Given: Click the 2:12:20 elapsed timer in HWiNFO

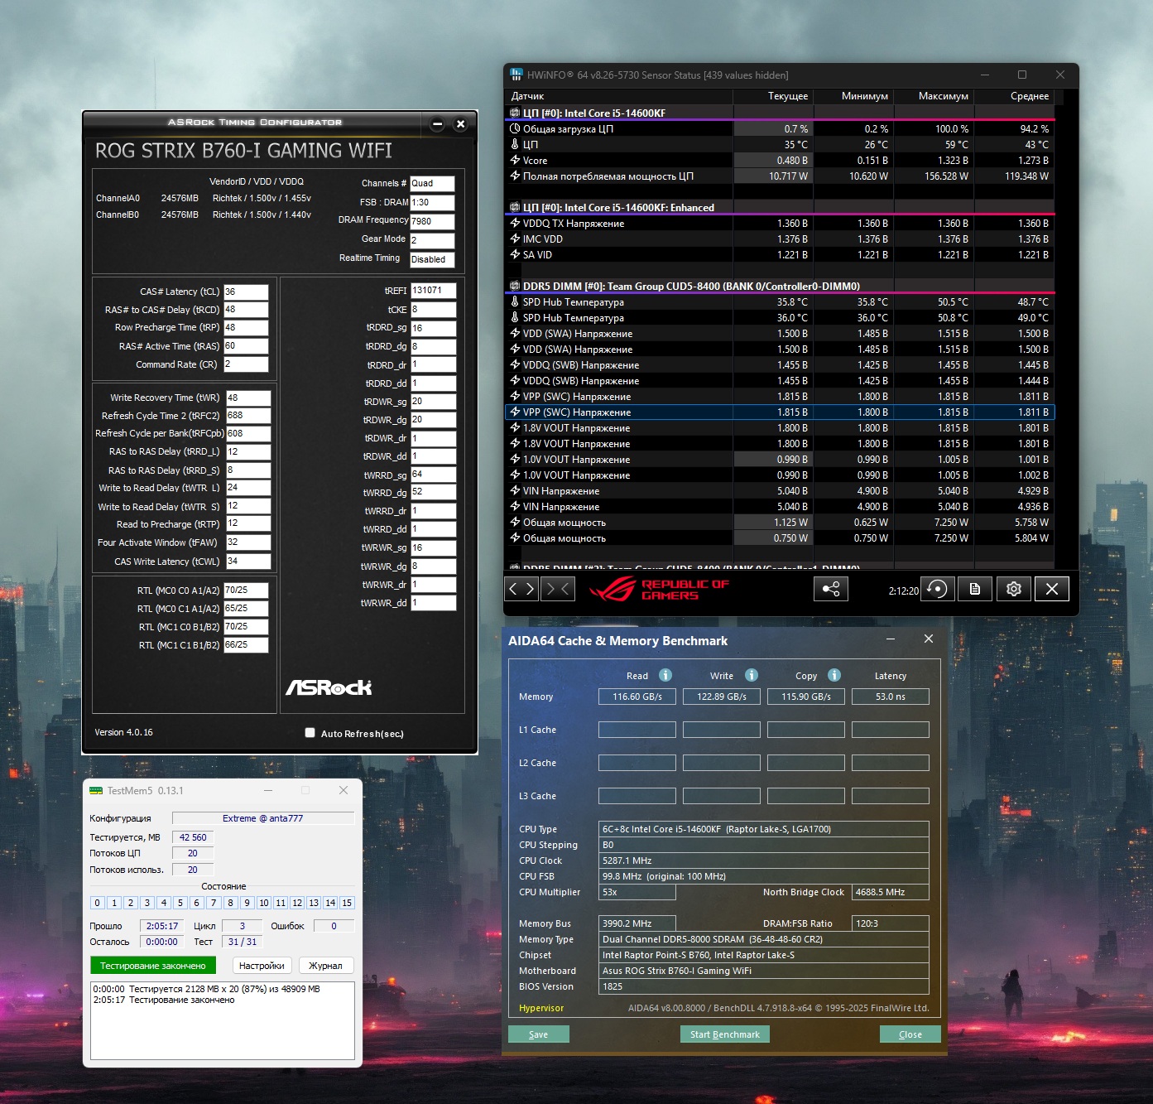Looking at the screenshot, I should 903,591.
